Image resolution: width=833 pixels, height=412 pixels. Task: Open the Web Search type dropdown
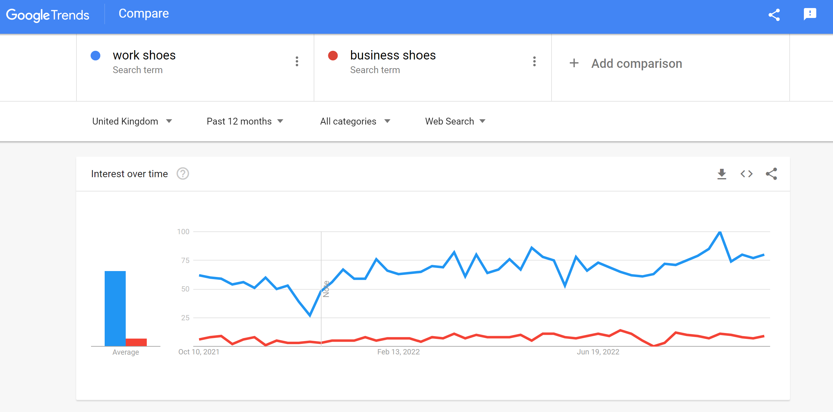click(x=455, y=121)
